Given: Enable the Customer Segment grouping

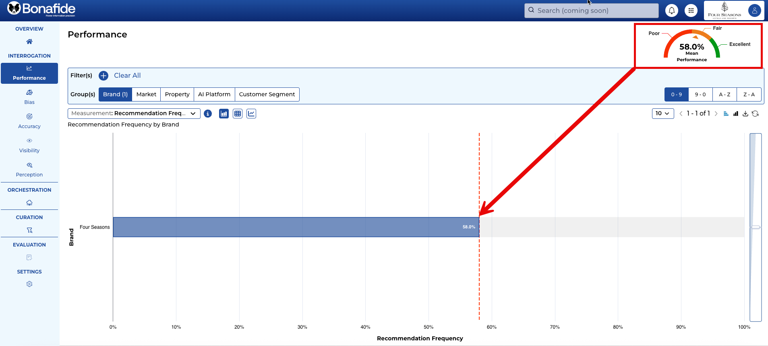Looking at the screenshot, I should tap(267, 94).
